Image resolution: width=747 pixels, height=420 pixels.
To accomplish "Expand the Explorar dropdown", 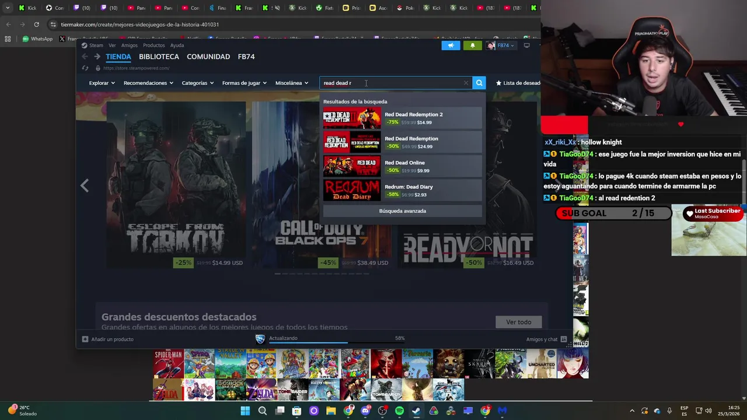I will click(x=102, y=83).
